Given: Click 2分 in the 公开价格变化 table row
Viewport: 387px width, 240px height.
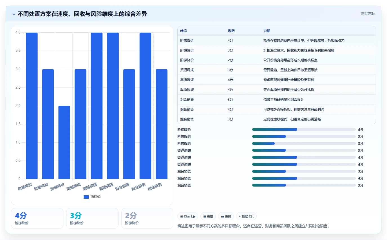Looking at the screenshot, I should click(230, 60).
